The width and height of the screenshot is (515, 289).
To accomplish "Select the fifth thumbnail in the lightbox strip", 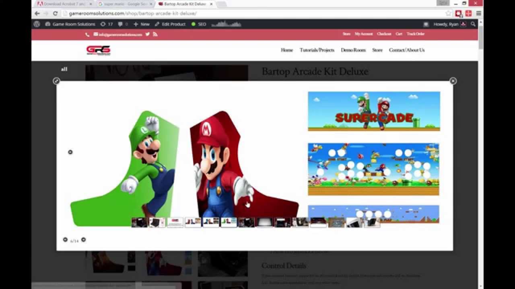I will pos(211,222).
